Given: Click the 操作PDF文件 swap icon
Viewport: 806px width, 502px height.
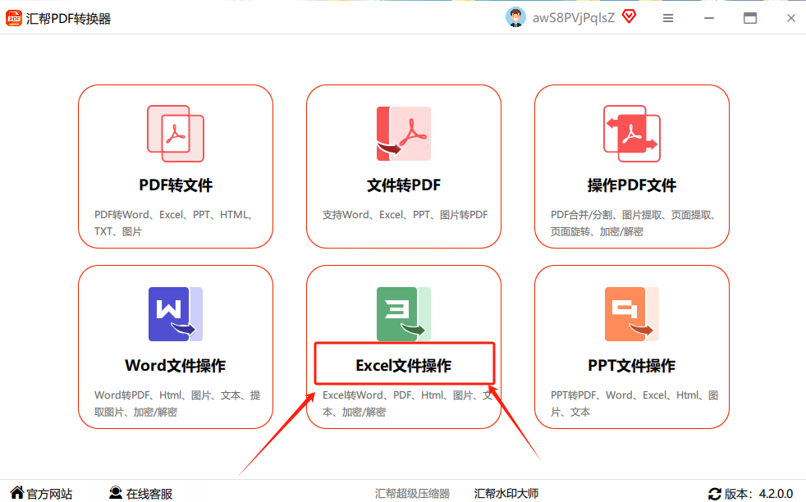Looking at the screenshot, I should click(x=632, y=134).
